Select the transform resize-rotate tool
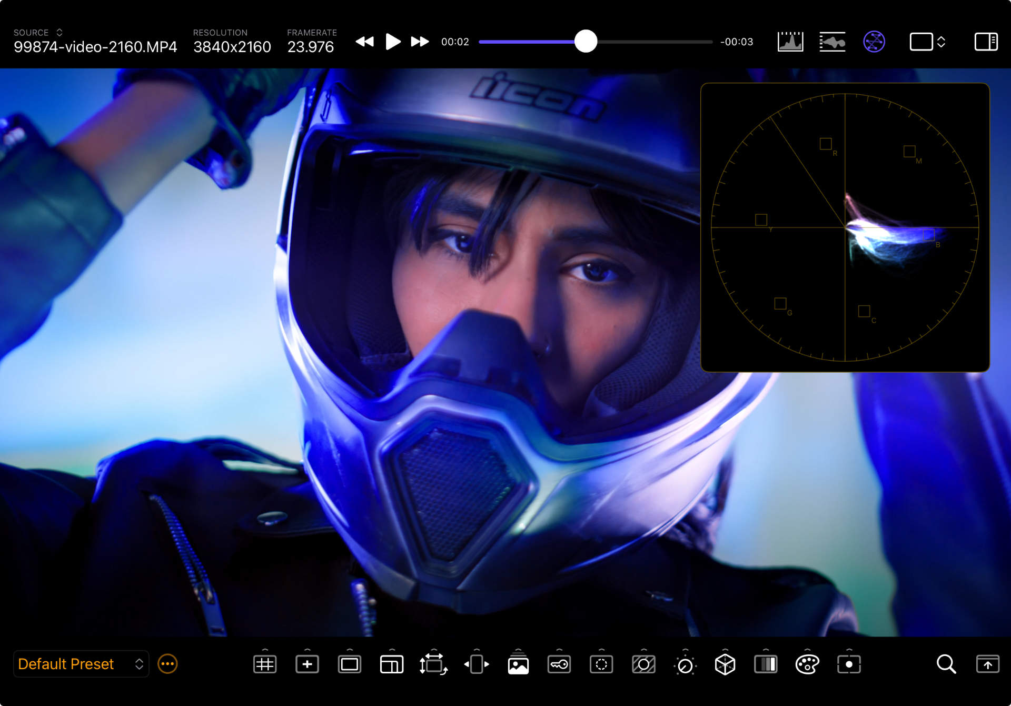This screenshot has height=706, width=1011. point(433,664)
